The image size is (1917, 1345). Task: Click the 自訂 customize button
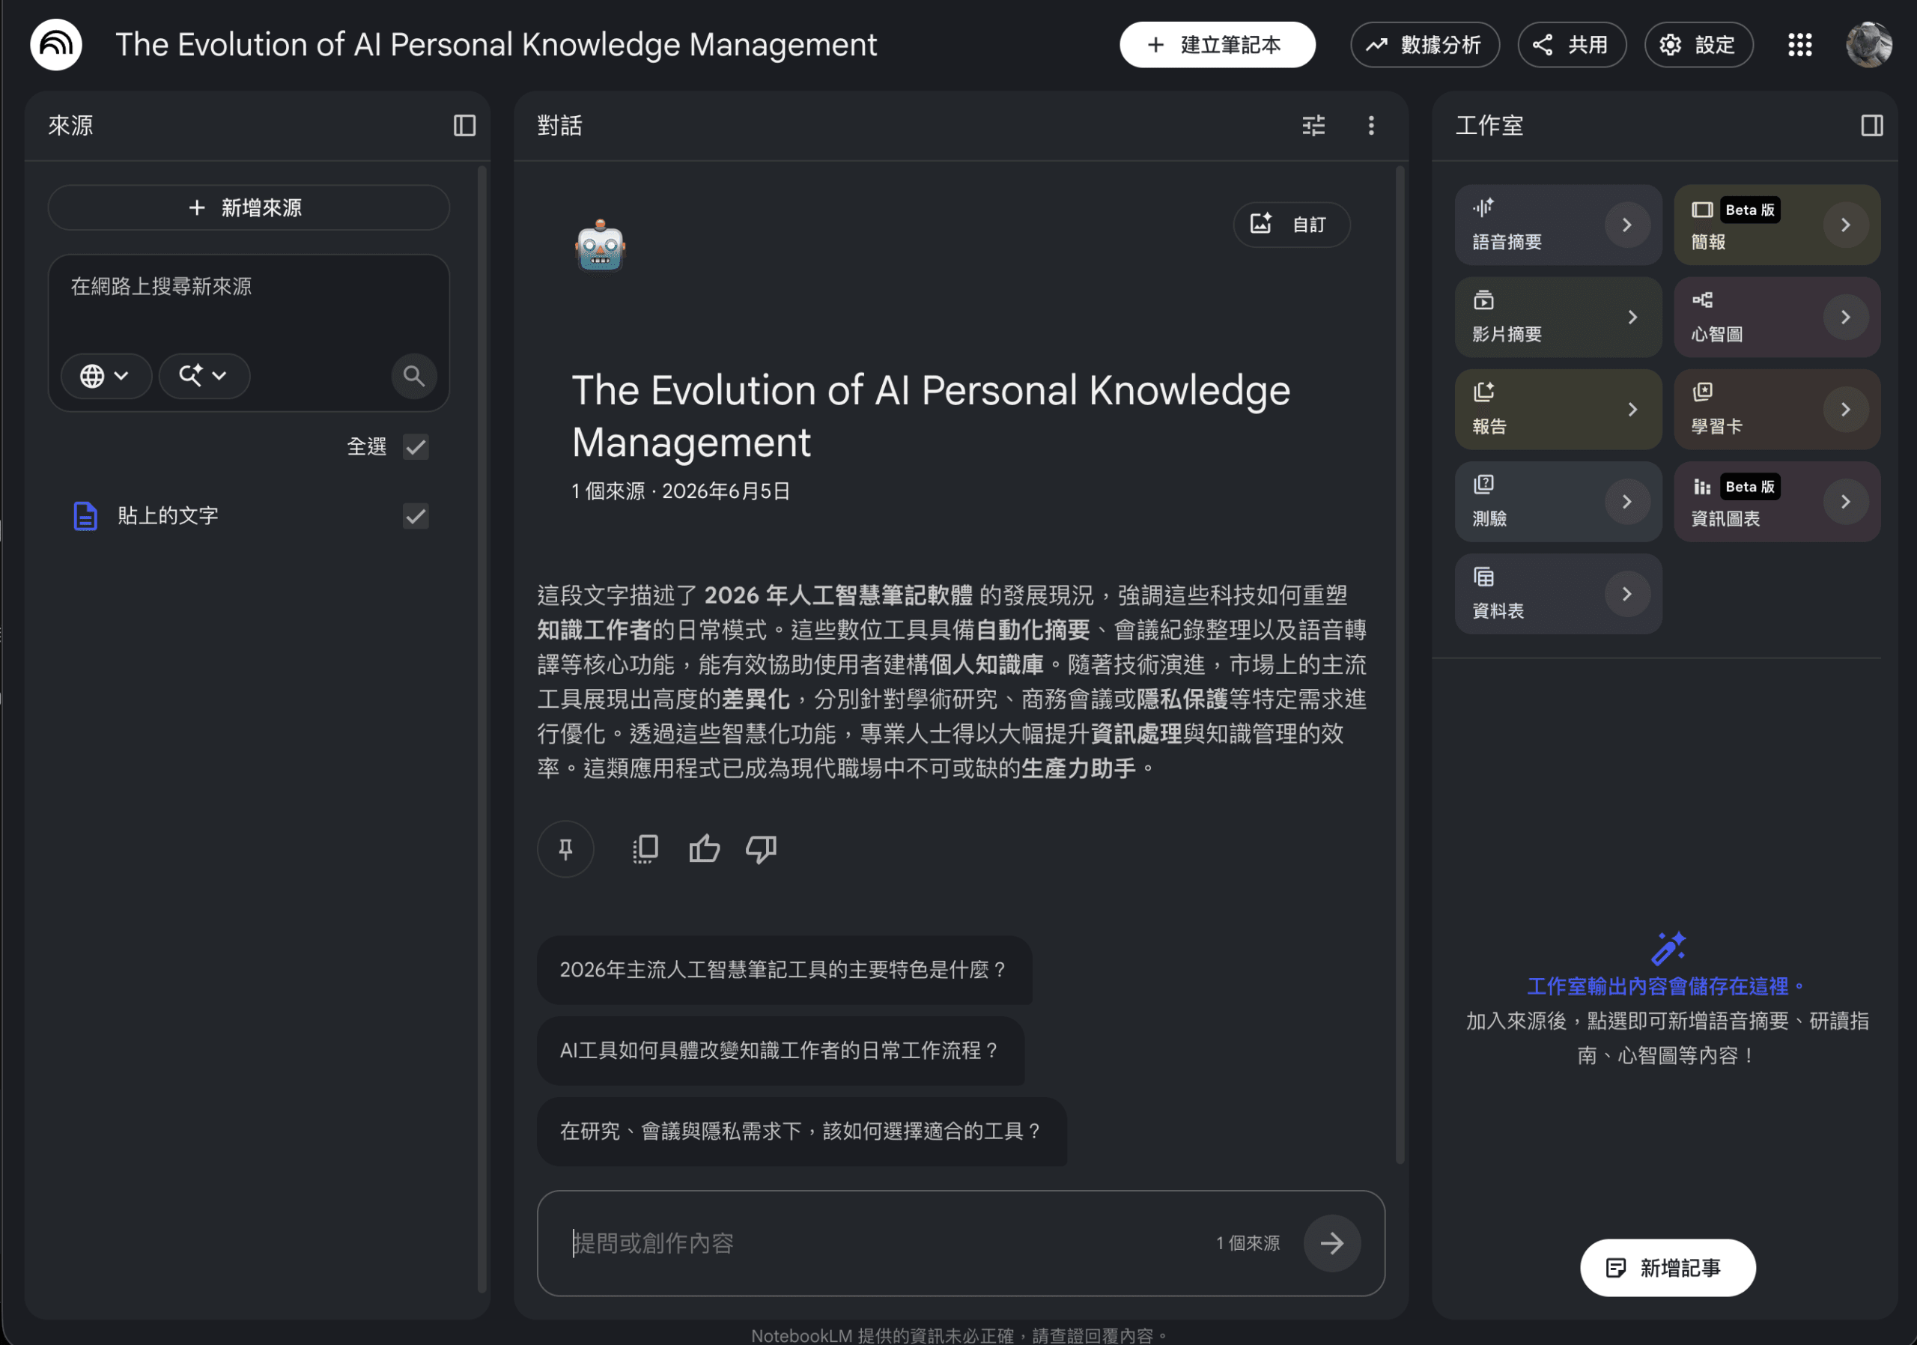click(1292, 224)
